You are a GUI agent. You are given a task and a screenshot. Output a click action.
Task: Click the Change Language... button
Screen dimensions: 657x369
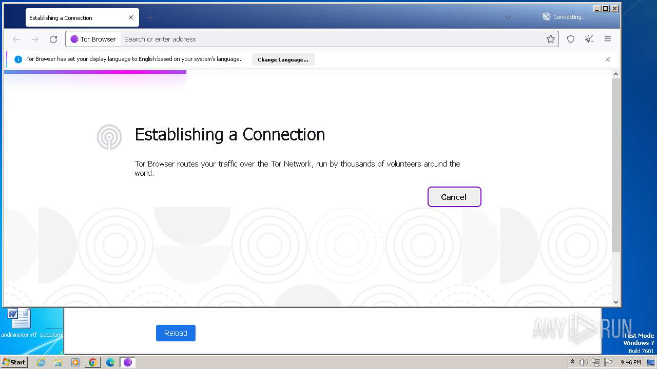(283, 59)
